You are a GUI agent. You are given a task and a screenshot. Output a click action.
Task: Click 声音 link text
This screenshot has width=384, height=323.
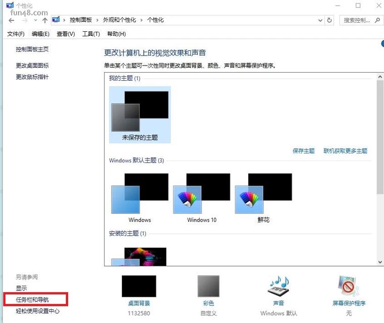(278, 303)
